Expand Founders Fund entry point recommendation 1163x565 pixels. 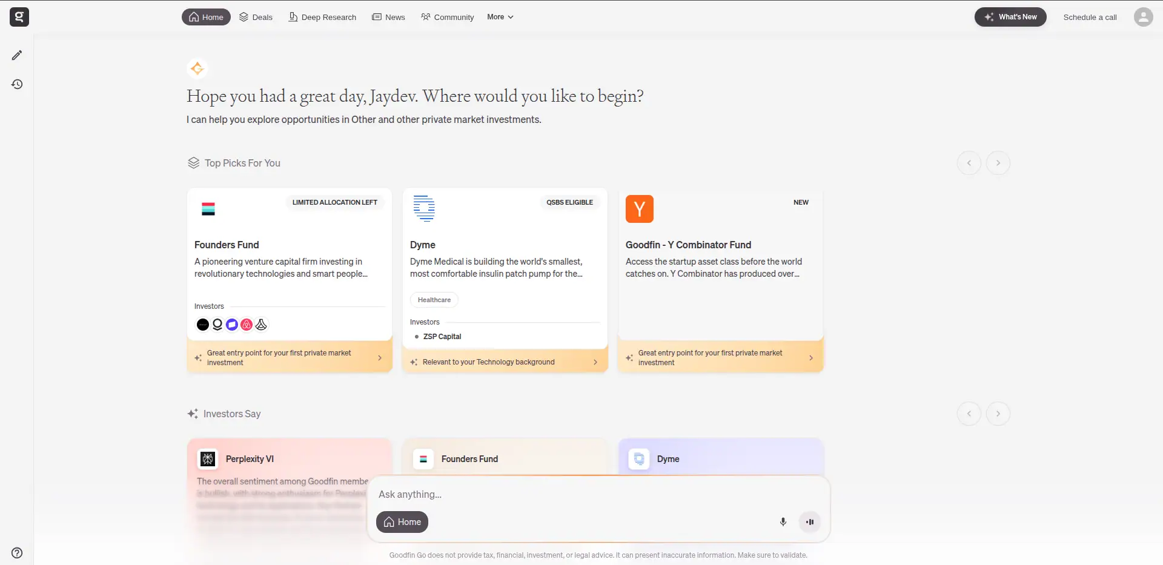pos(290,358)
